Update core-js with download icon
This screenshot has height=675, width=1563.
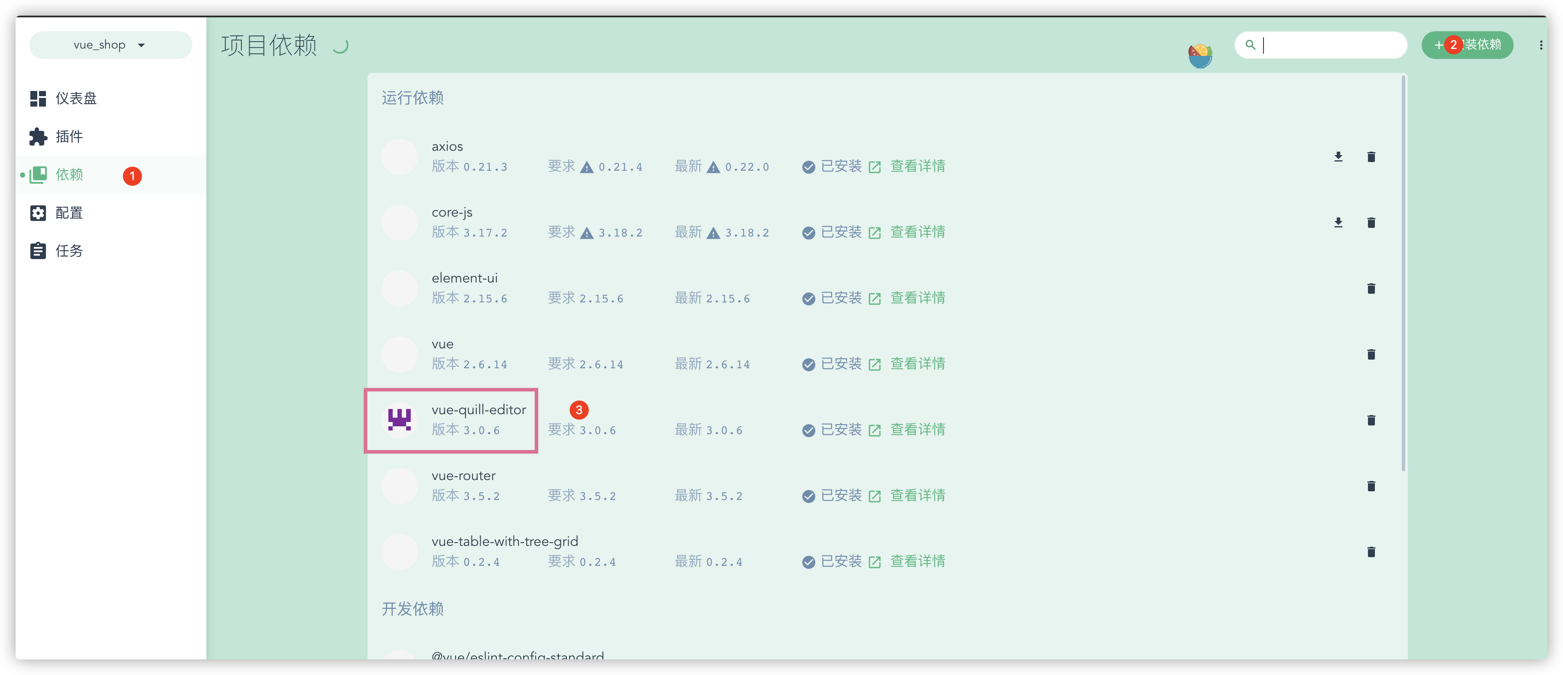tap(1338, 223)
